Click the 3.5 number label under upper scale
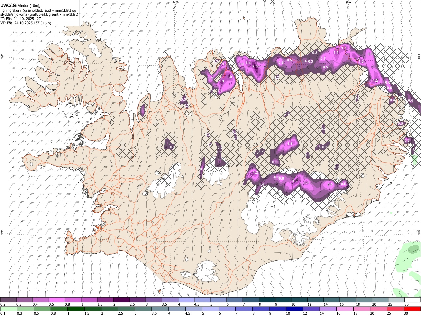This screenshot has width=421, height=316. (x=164, y=304)
